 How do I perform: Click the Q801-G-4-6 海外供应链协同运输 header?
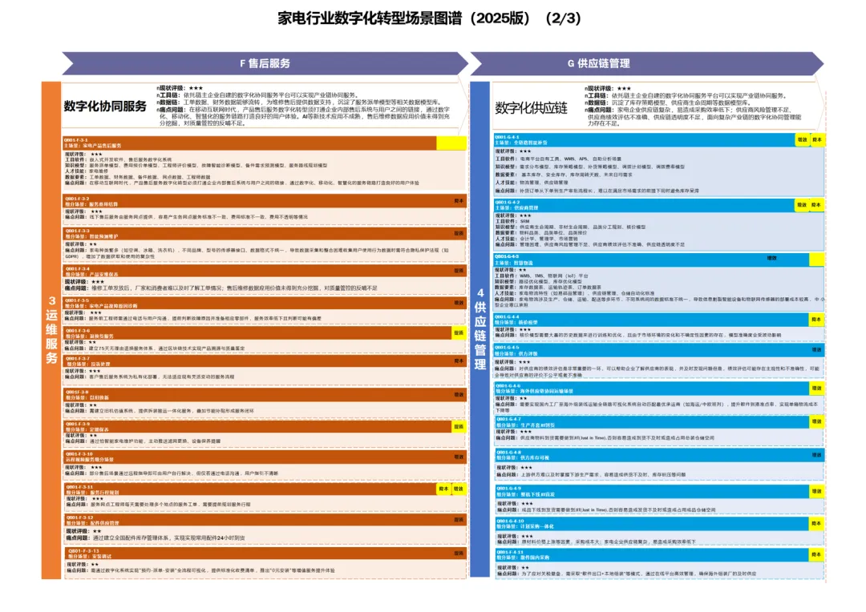[x=658, y=389]
